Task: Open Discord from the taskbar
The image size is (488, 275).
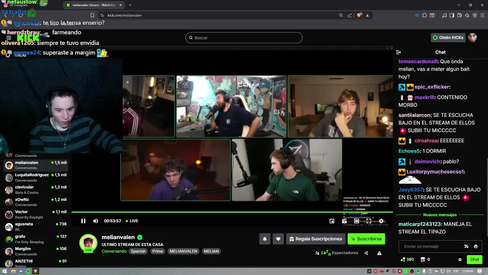Action: [21, 271]
